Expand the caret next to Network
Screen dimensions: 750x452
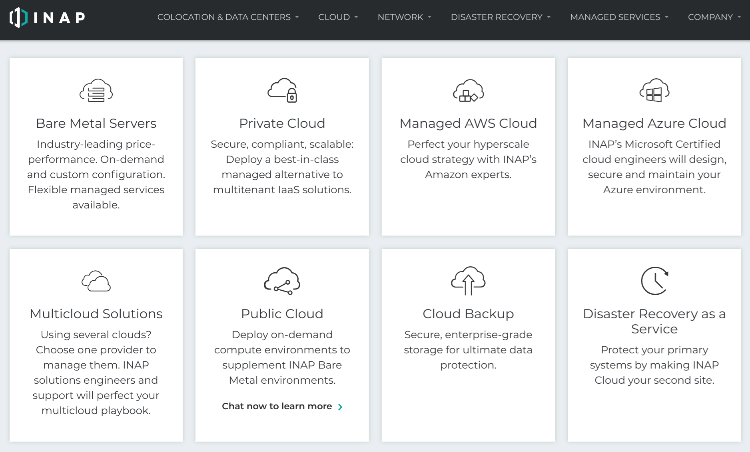(429, 17)
